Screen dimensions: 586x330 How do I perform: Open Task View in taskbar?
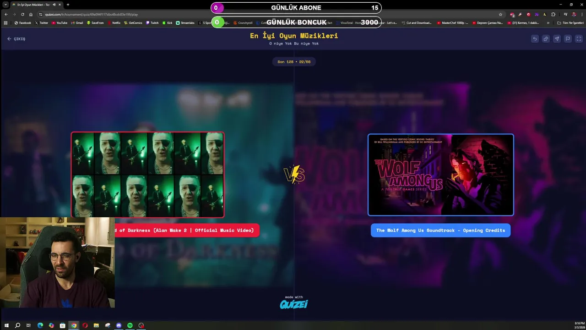28,325
